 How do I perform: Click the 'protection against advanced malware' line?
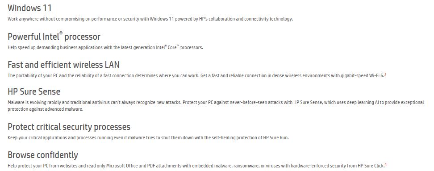pyautogui.click(x=46, y=109)
